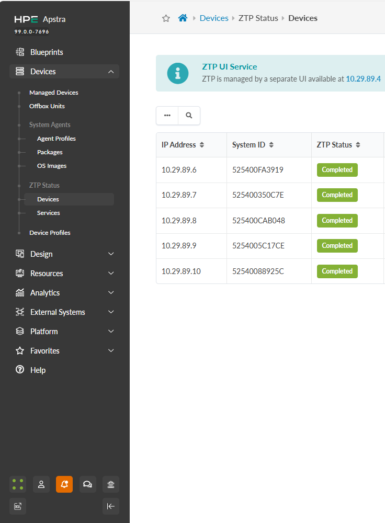
Task: Click the version number 99.0.0-7696
Action: (x=32, y=32)
